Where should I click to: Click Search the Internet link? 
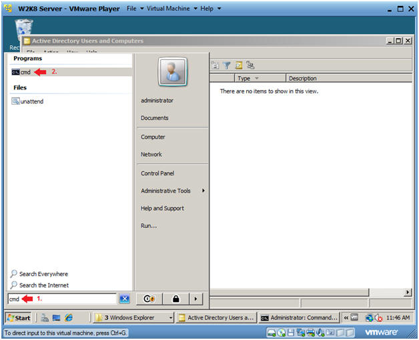39,285
